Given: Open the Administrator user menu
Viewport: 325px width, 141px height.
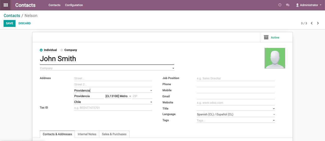Looking at the screenshot, I should point(308,5).
